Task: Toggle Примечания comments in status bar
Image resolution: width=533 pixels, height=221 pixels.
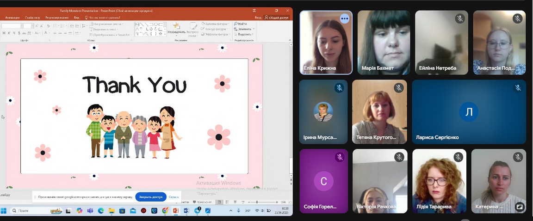Action: tap(202, 202)
